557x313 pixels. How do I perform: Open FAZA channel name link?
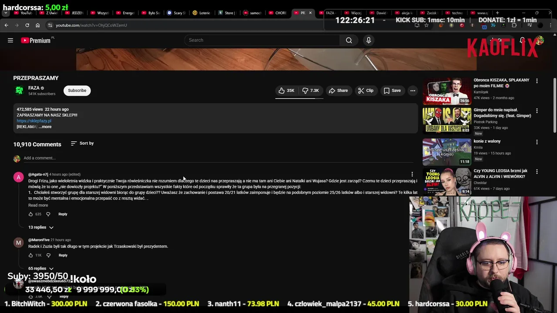[34, 88]
